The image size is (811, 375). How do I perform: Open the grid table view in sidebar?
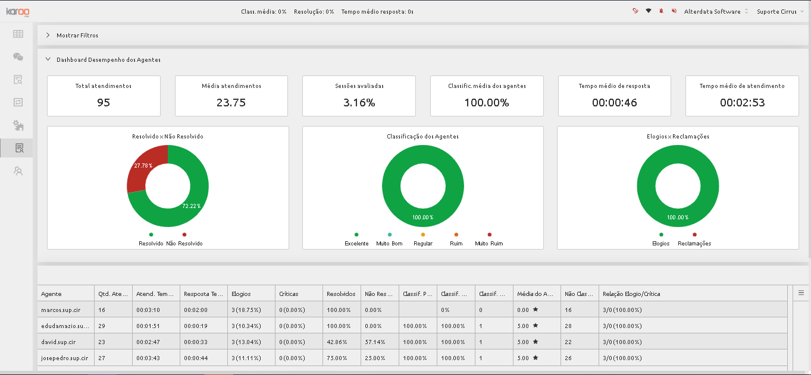[x=18, y=34]
